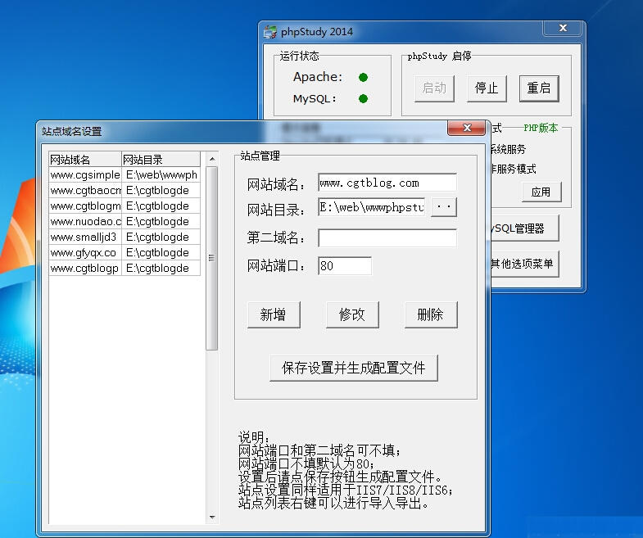
Task: Click the 应用 button in phpStudy
Action: [541, 192]
